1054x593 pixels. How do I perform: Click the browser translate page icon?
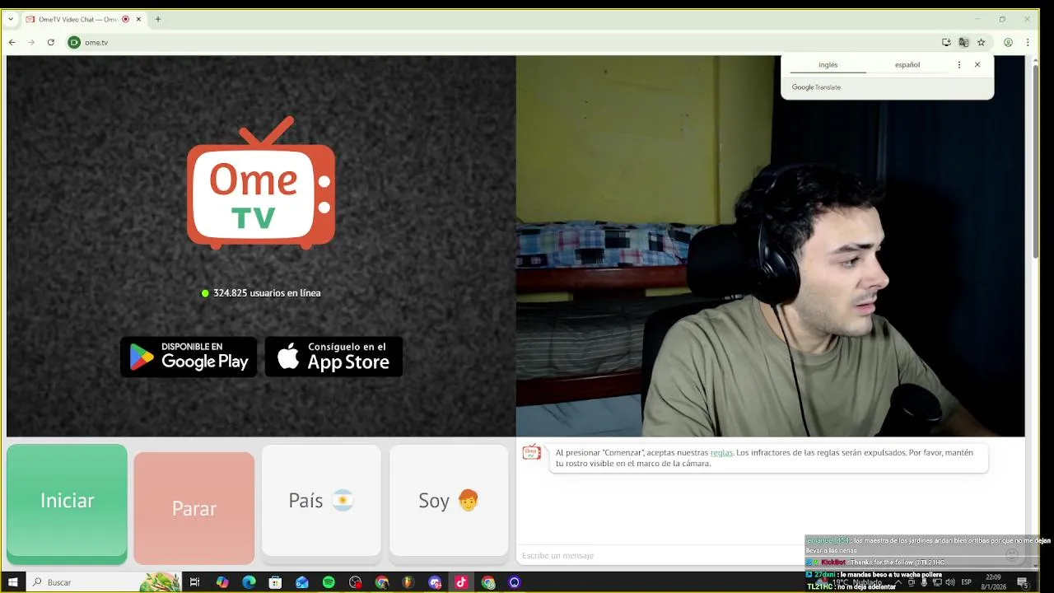pyautogui.click(x=963, y=42)
